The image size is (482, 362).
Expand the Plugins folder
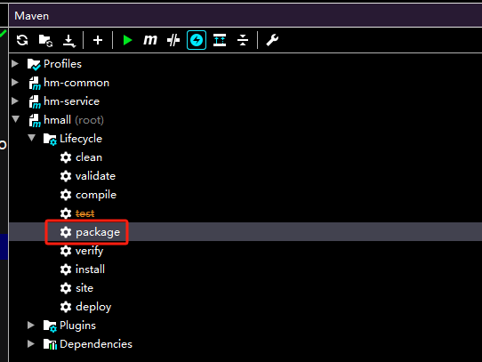coord(31,326)
